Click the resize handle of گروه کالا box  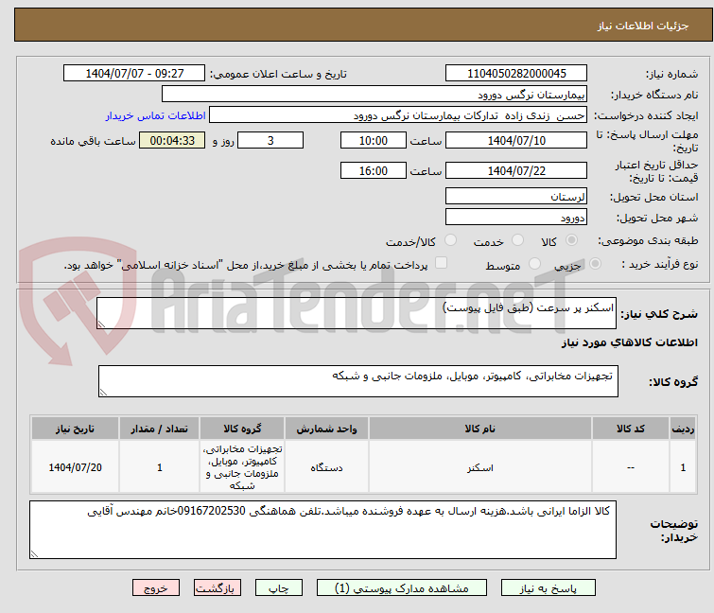click(x=103, y=393)
